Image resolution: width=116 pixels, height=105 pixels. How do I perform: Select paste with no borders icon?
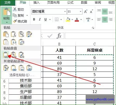(6, 42)
